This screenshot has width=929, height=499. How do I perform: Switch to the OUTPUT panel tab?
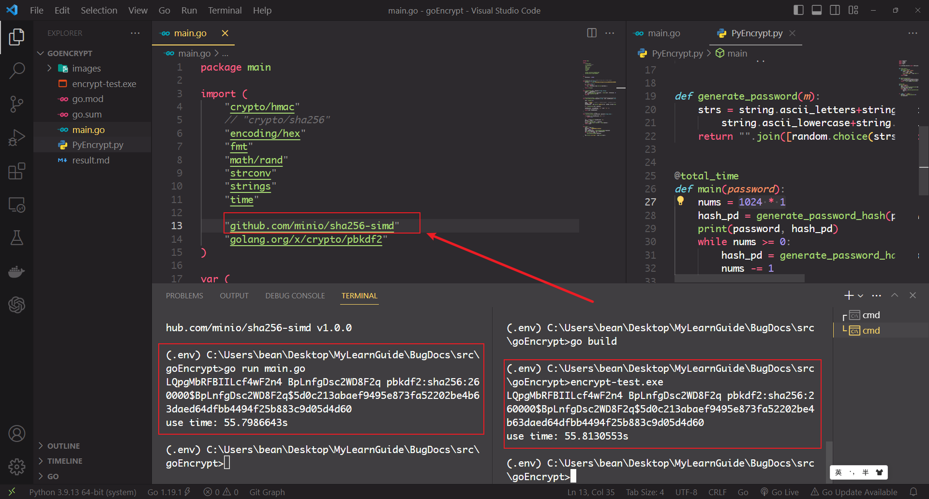click(234, 295)
